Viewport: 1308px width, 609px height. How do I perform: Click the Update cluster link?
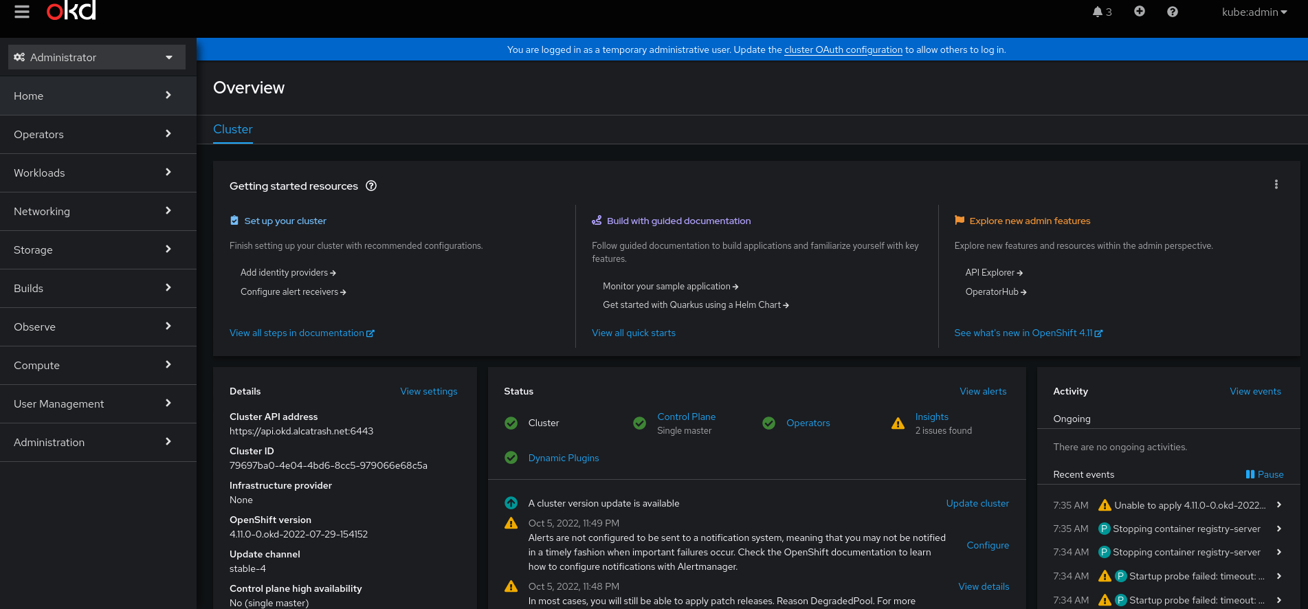coord(977,503)
